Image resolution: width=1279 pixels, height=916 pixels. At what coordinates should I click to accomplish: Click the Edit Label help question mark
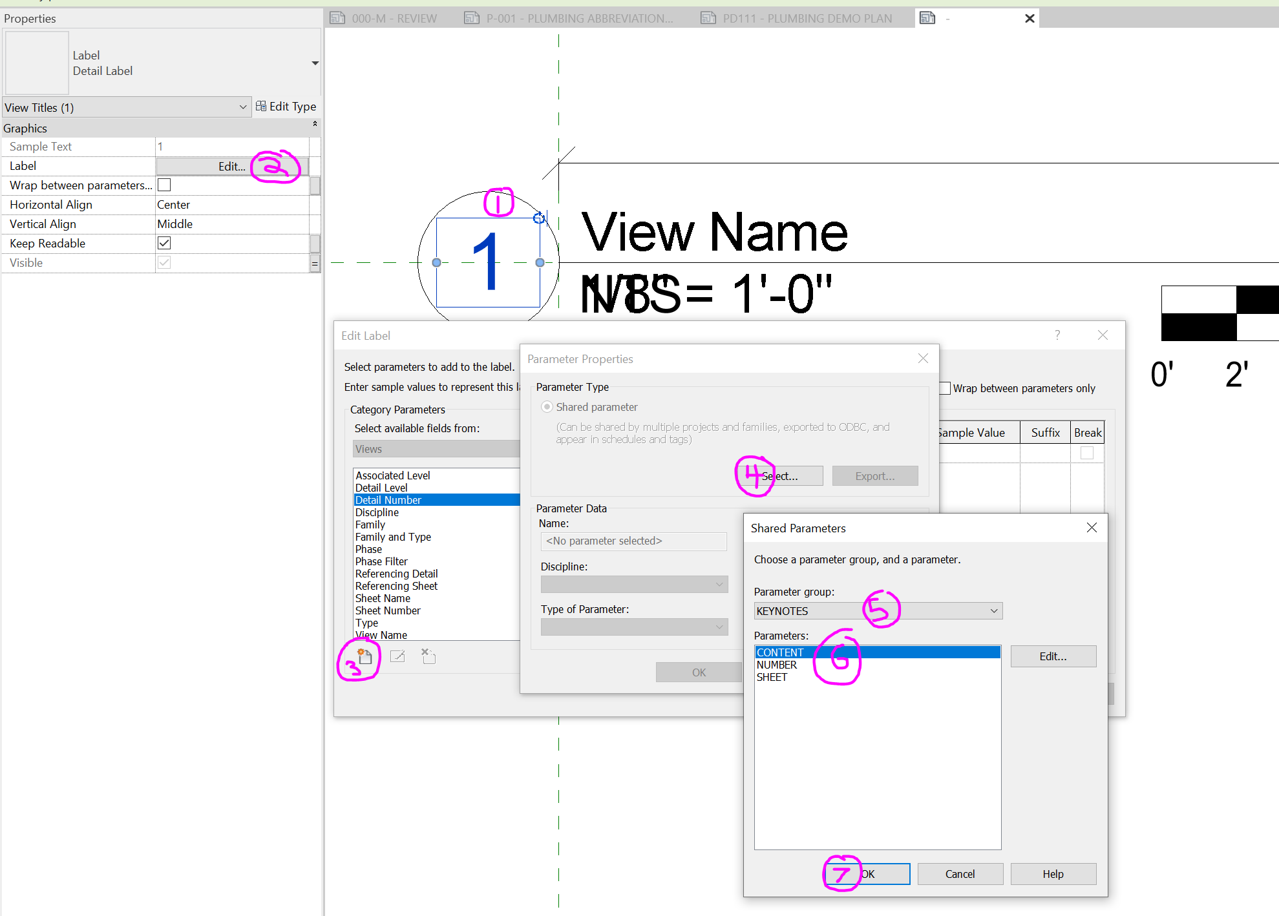coord(1057,335)
